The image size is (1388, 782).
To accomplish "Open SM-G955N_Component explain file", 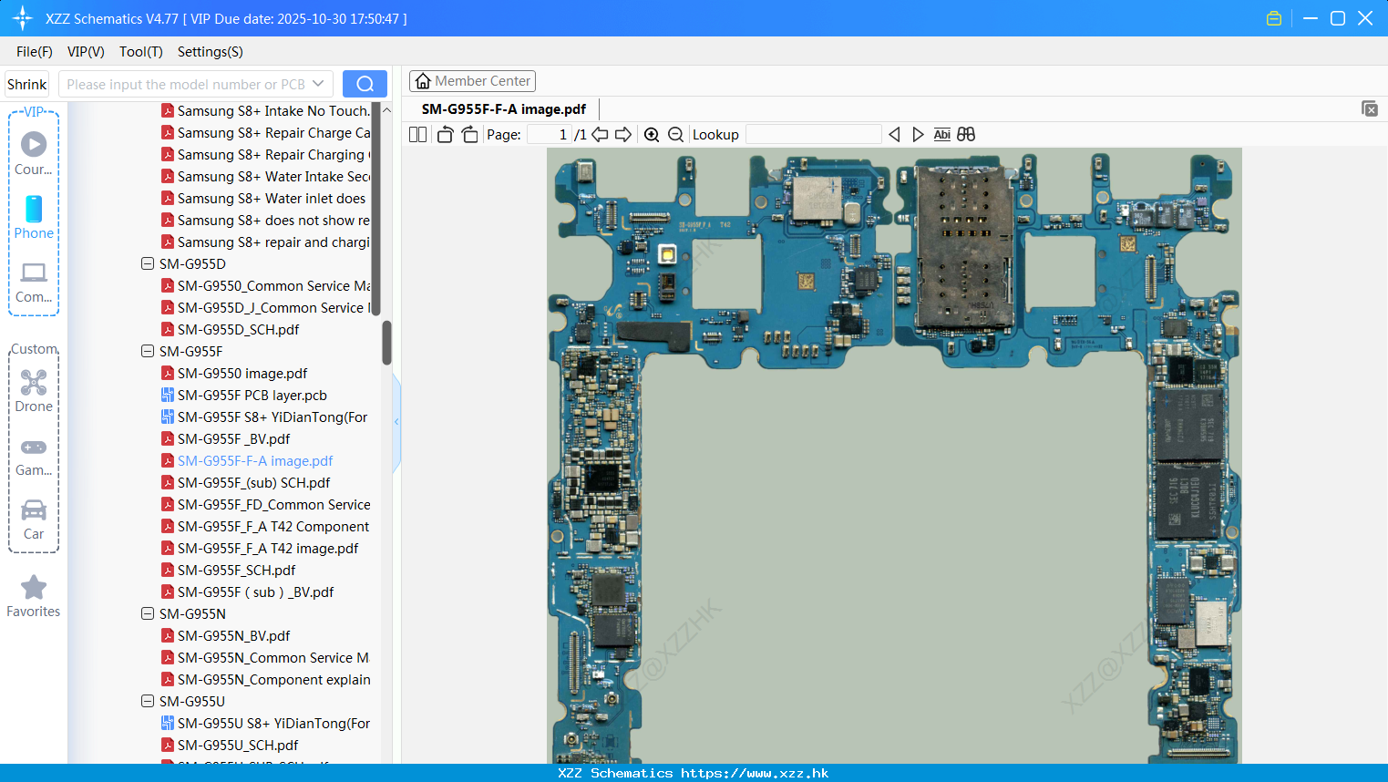I will [273, 679].
